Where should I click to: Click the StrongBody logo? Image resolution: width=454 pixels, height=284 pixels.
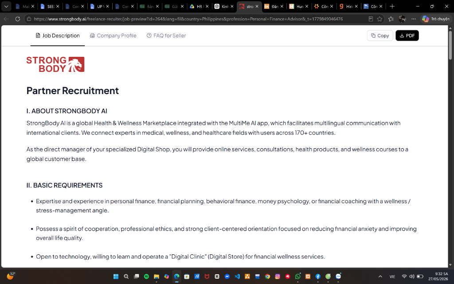pyautogui.click(x=55, y=64)
